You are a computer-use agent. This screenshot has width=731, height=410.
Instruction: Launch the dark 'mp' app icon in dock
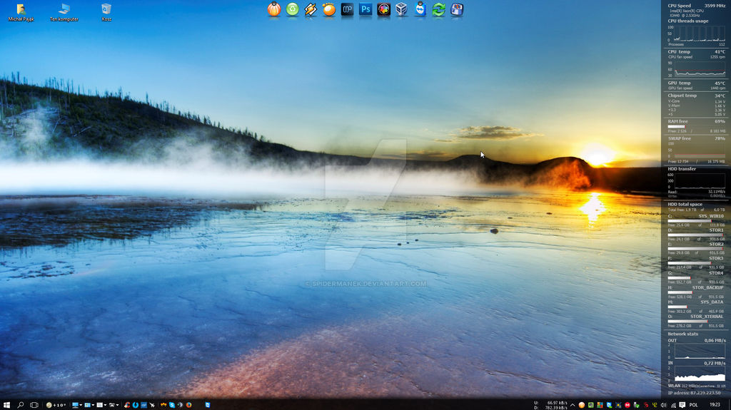348,9
